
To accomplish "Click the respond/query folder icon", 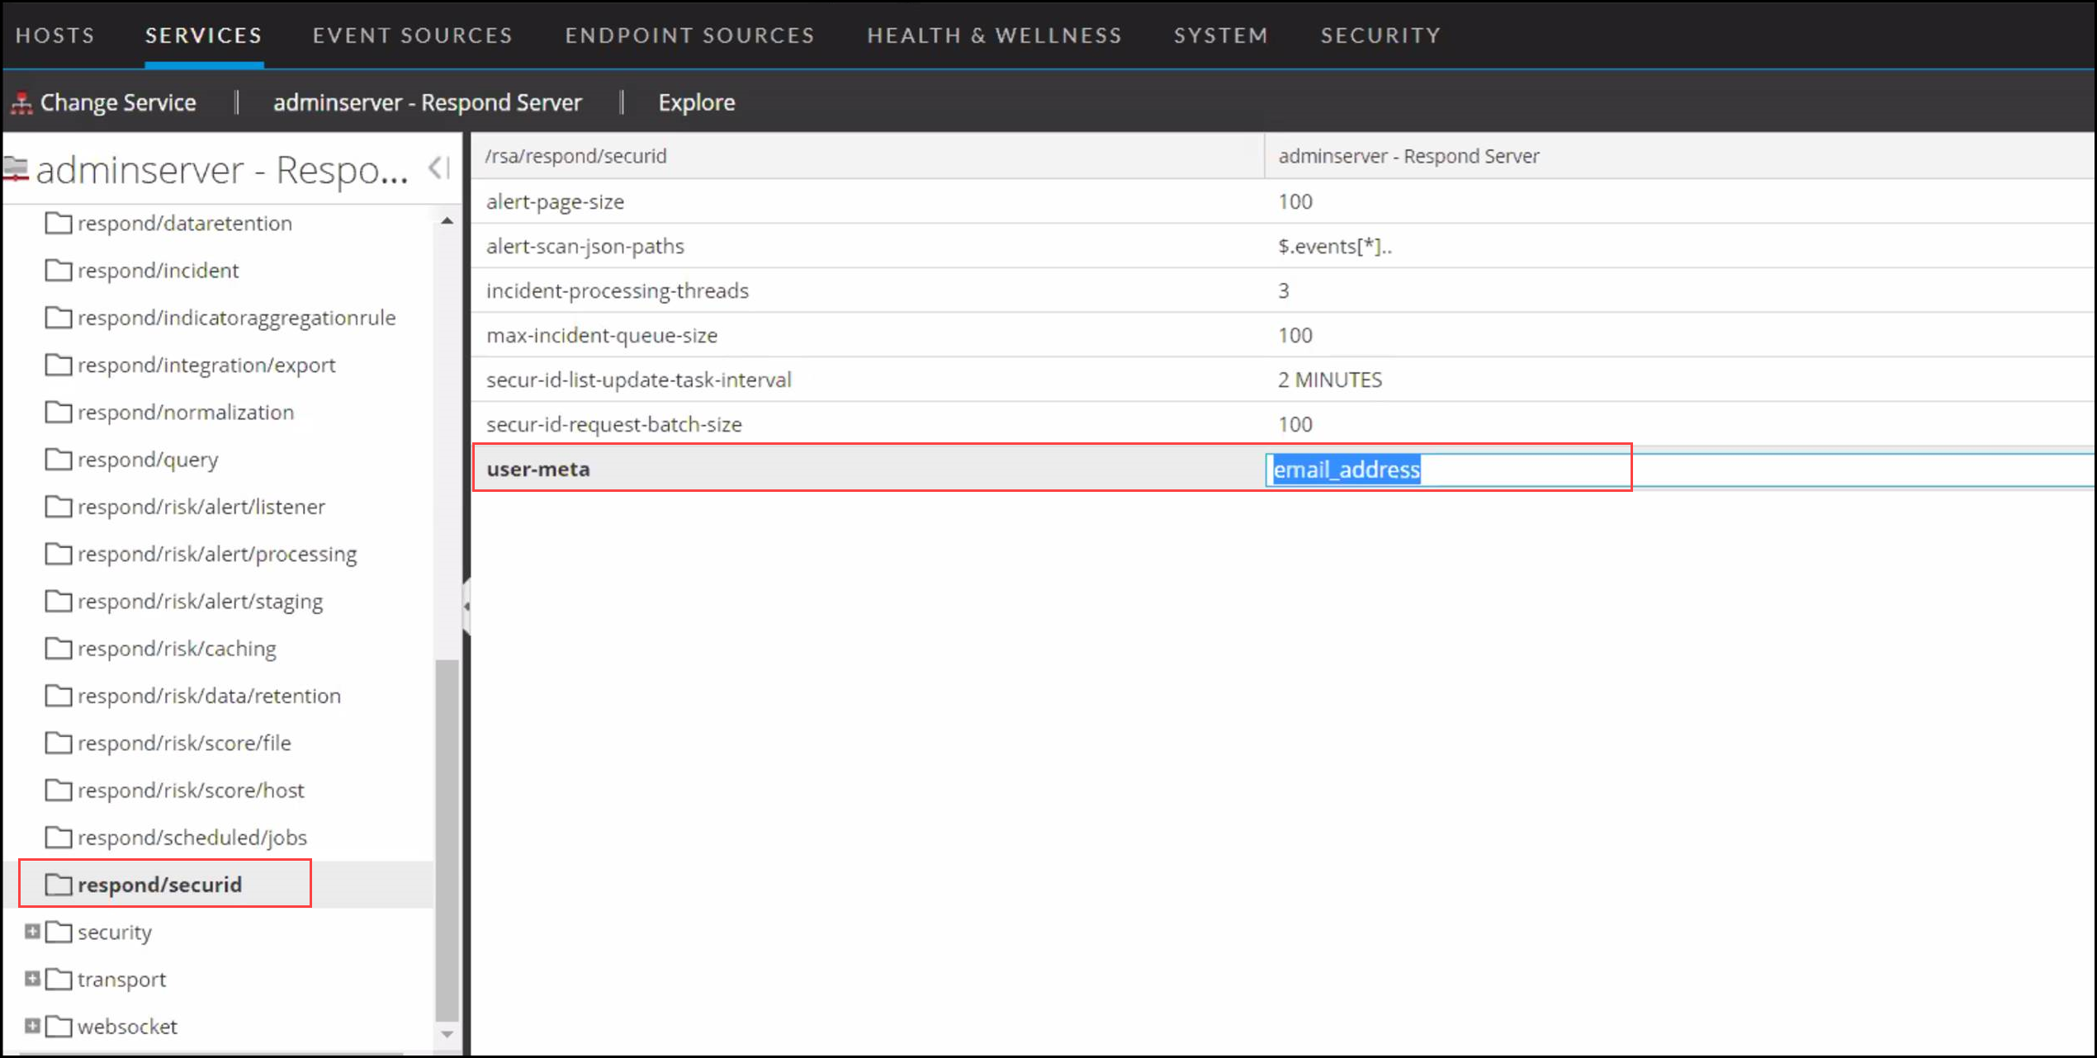I will (x=58, y=460).
